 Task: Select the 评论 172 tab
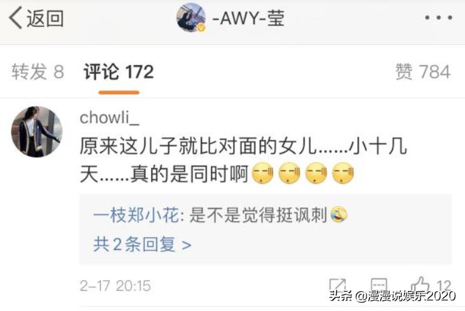click(x=119, y=72)
